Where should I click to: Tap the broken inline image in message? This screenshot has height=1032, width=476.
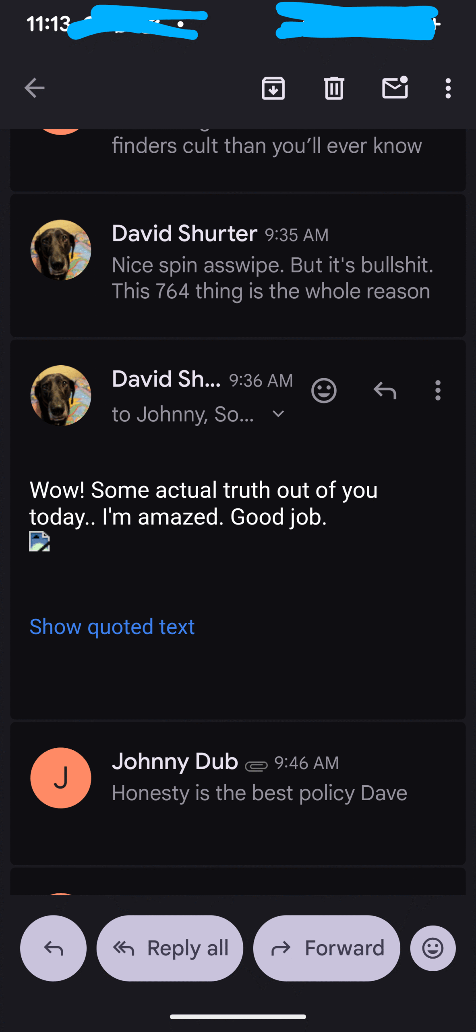39,541
